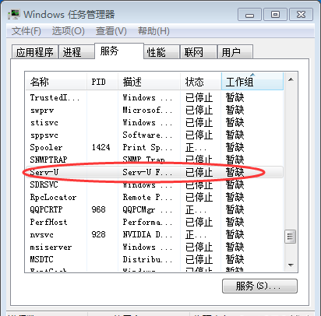Viewport: 321px width, 316px height.
Task: Close the Task Manager window
Action: [302, 15]
